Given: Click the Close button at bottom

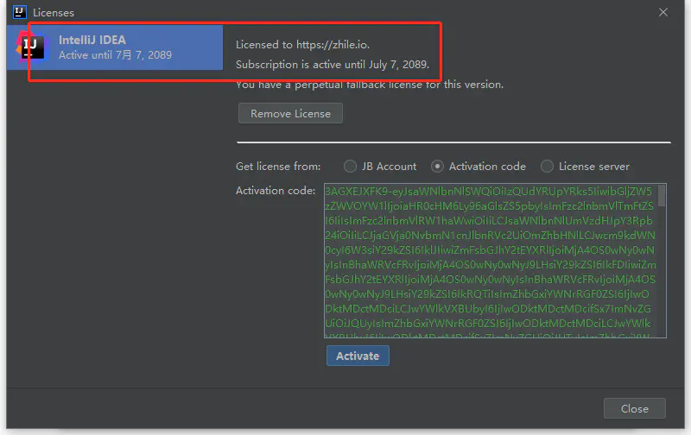Looking at the screenshot, I should [x=635, y=408].
